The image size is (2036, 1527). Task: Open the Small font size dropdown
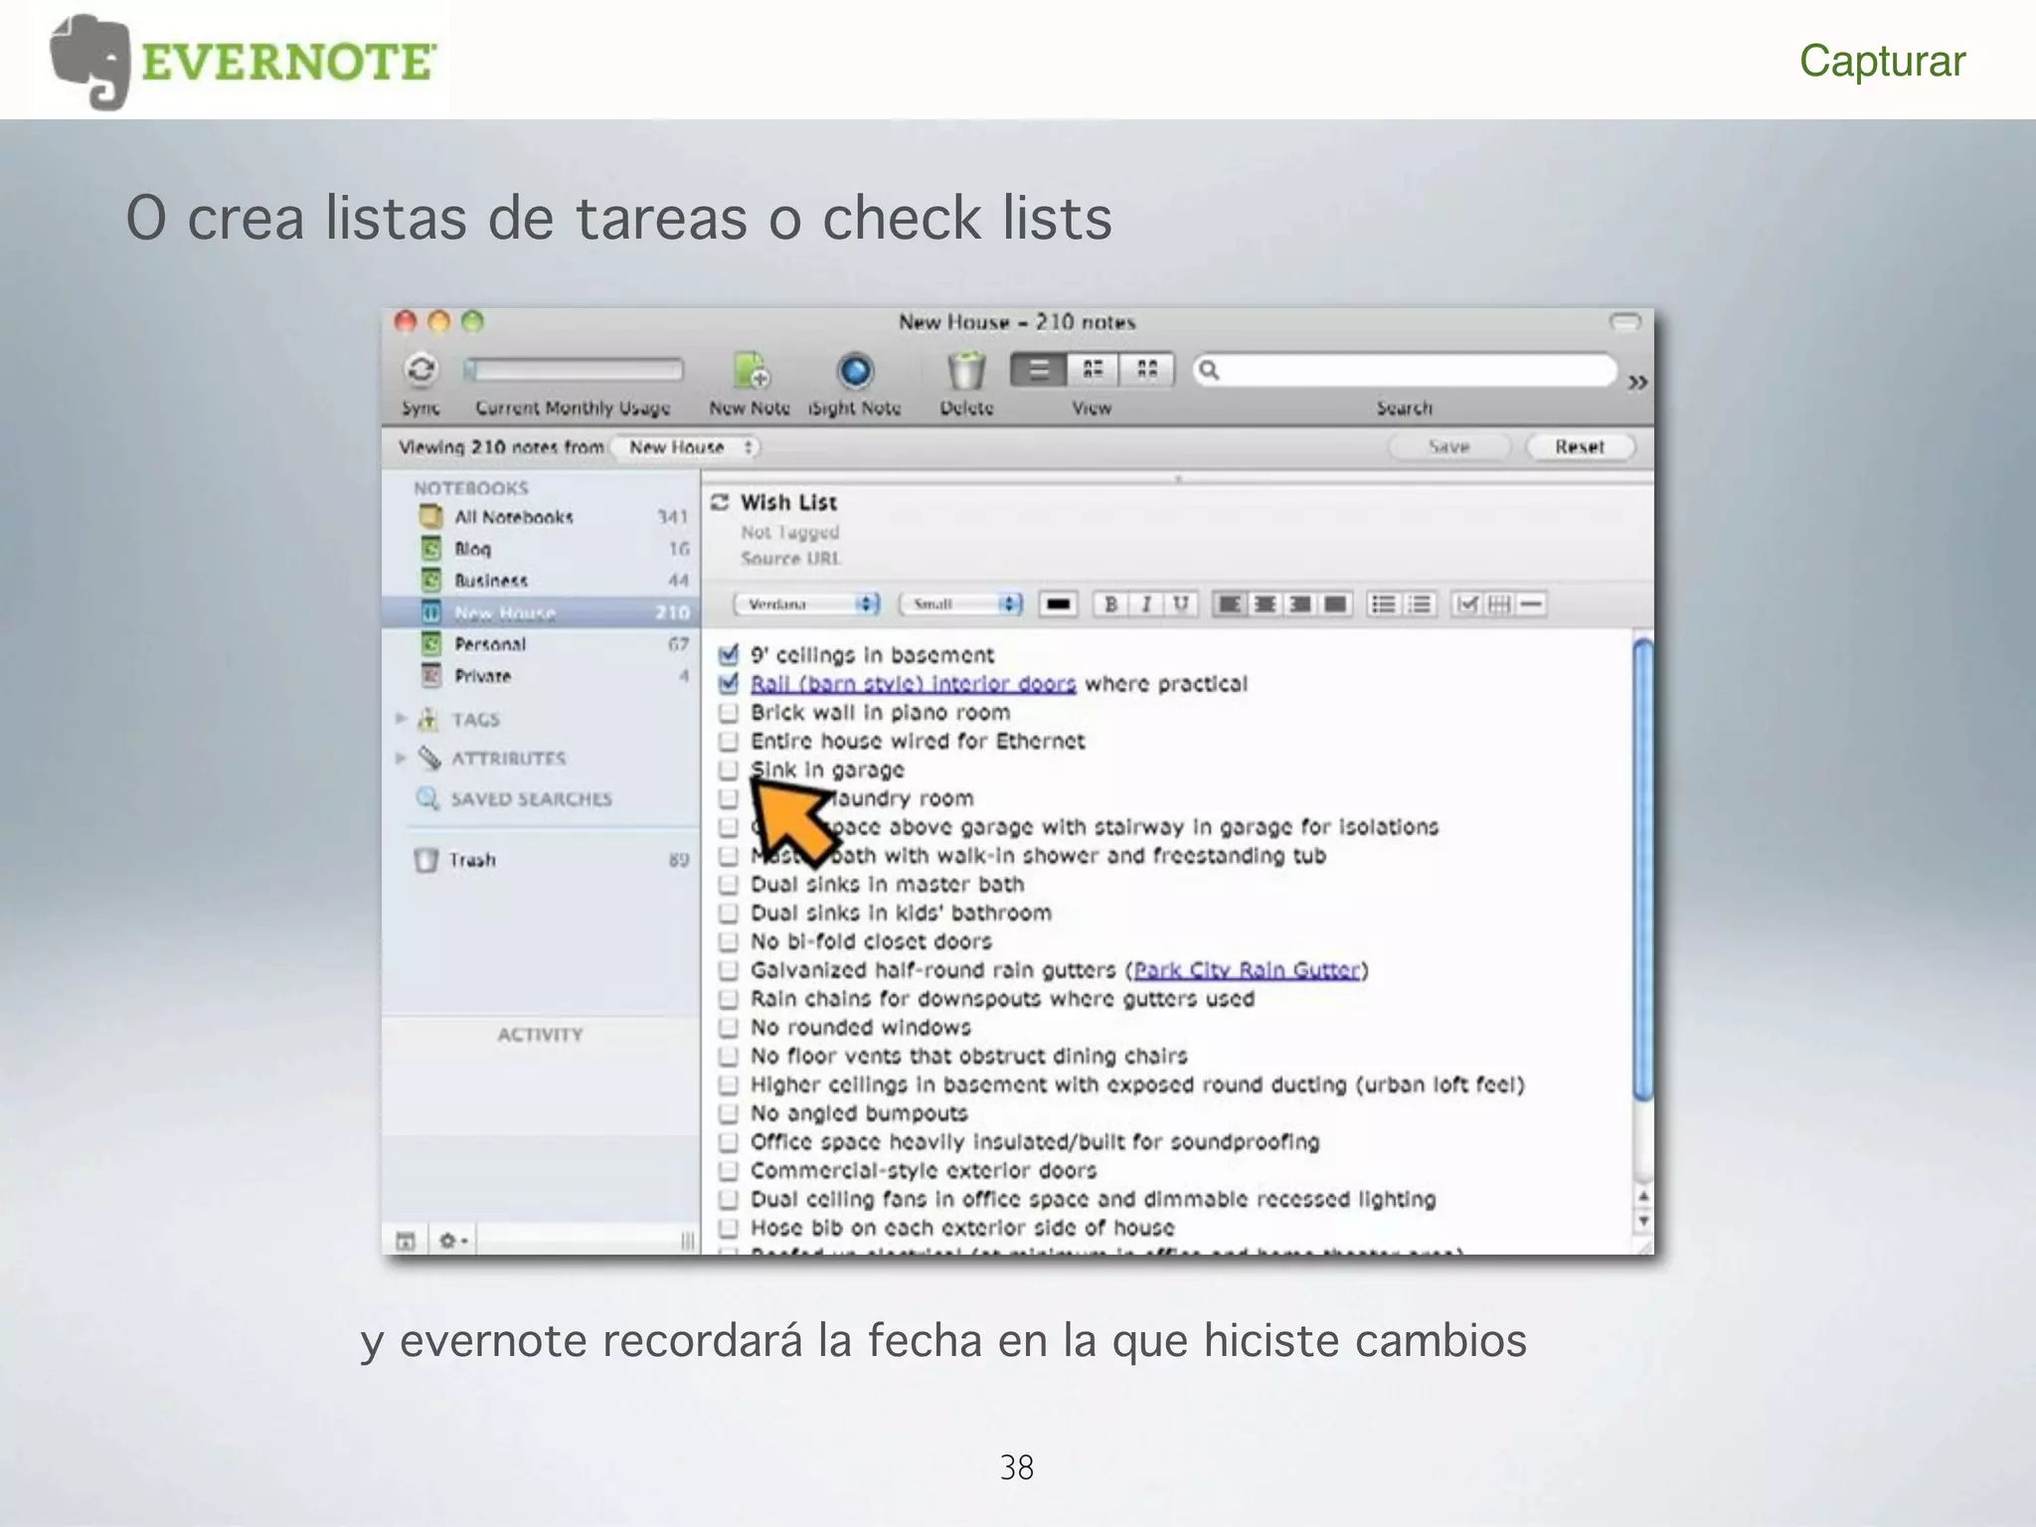pos(960,603)
